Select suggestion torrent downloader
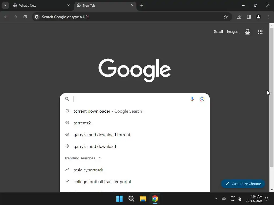The image size is (274, 205). [135, 111]
